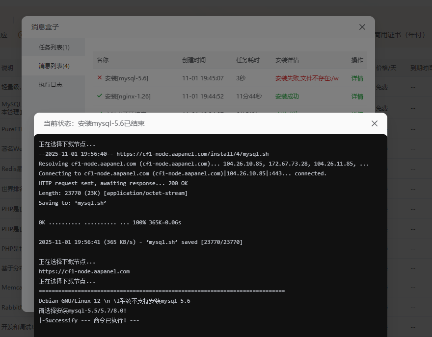This screenshot has height=337, width=432.
Task: Click the 名称 column header
Action: (103, 60)
